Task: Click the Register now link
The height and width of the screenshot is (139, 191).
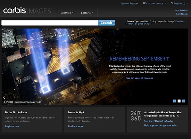Action: (12, 126)
